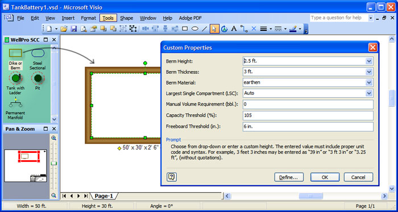
Task: Click the Bring to Front icon
Action: click(x=103, y=28)
